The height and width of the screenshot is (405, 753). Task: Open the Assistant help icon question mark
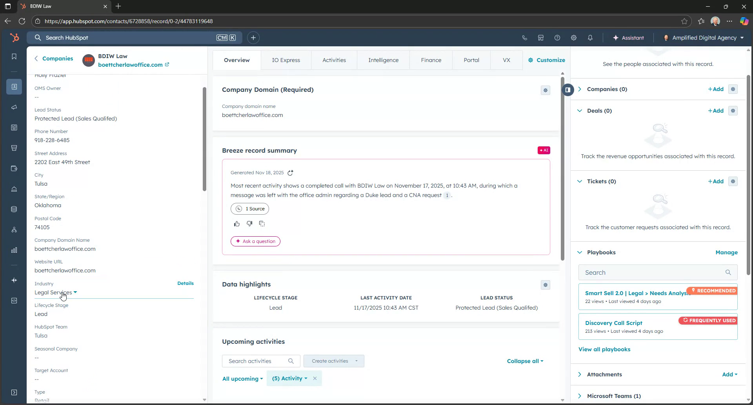pyautogui.click(x=557, y=37)
